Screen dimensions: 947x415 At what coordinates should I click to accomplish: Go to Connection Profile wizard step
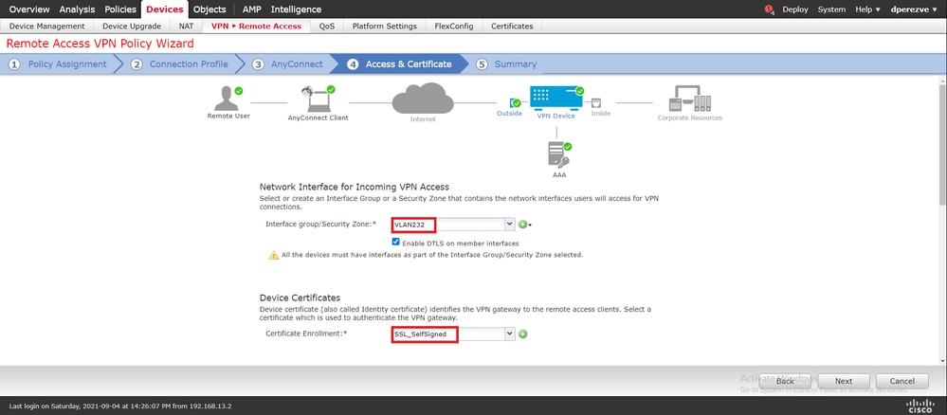point(180,64)
